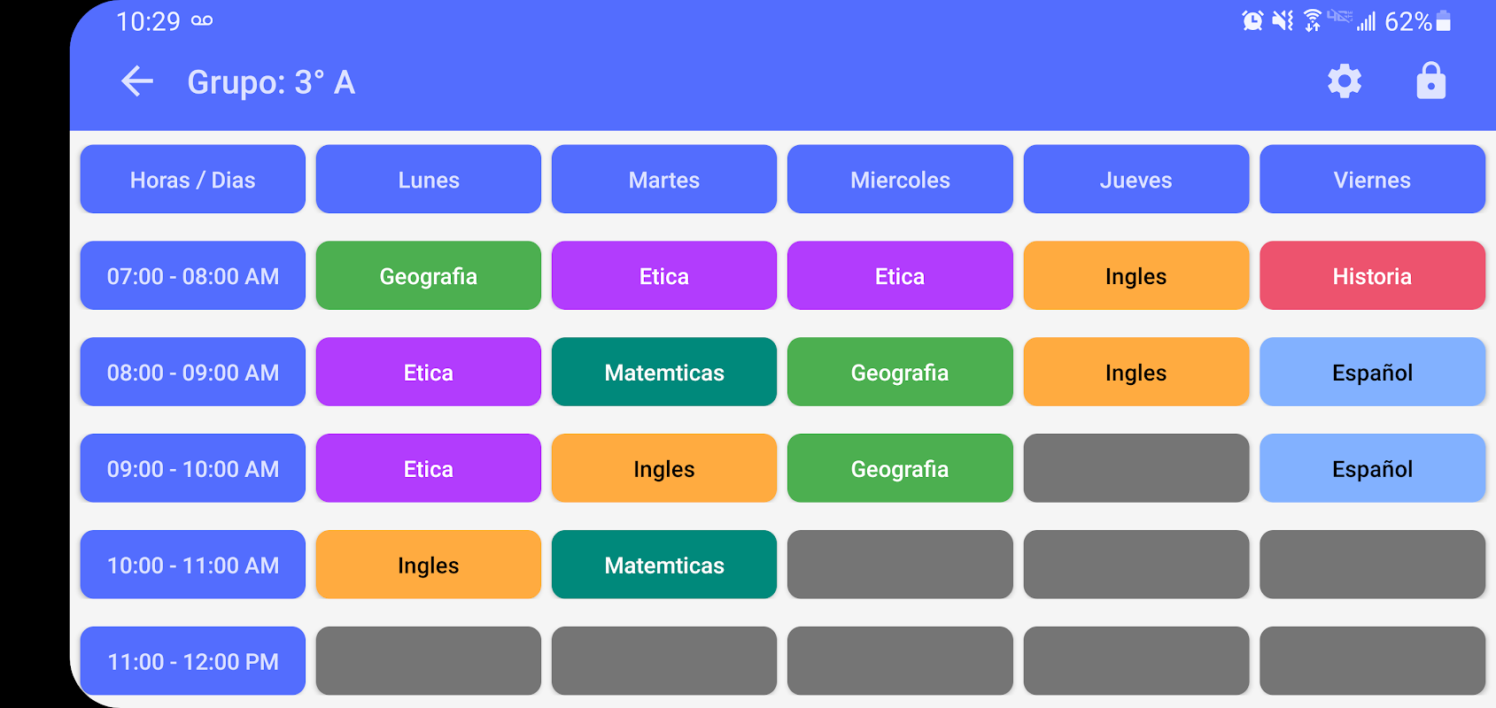The height and width of the screenshot is (708, 1496).
Task: Open settings with the gear icon
Action: [x=1344, y=81]
